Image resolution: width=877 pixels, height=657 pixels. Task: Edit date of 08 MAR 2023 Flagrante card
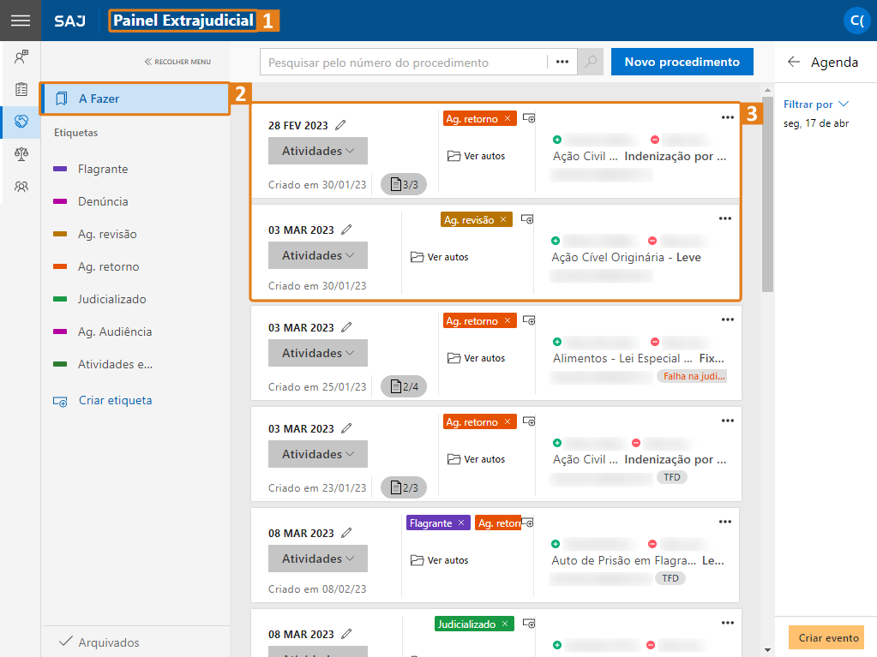347,533
